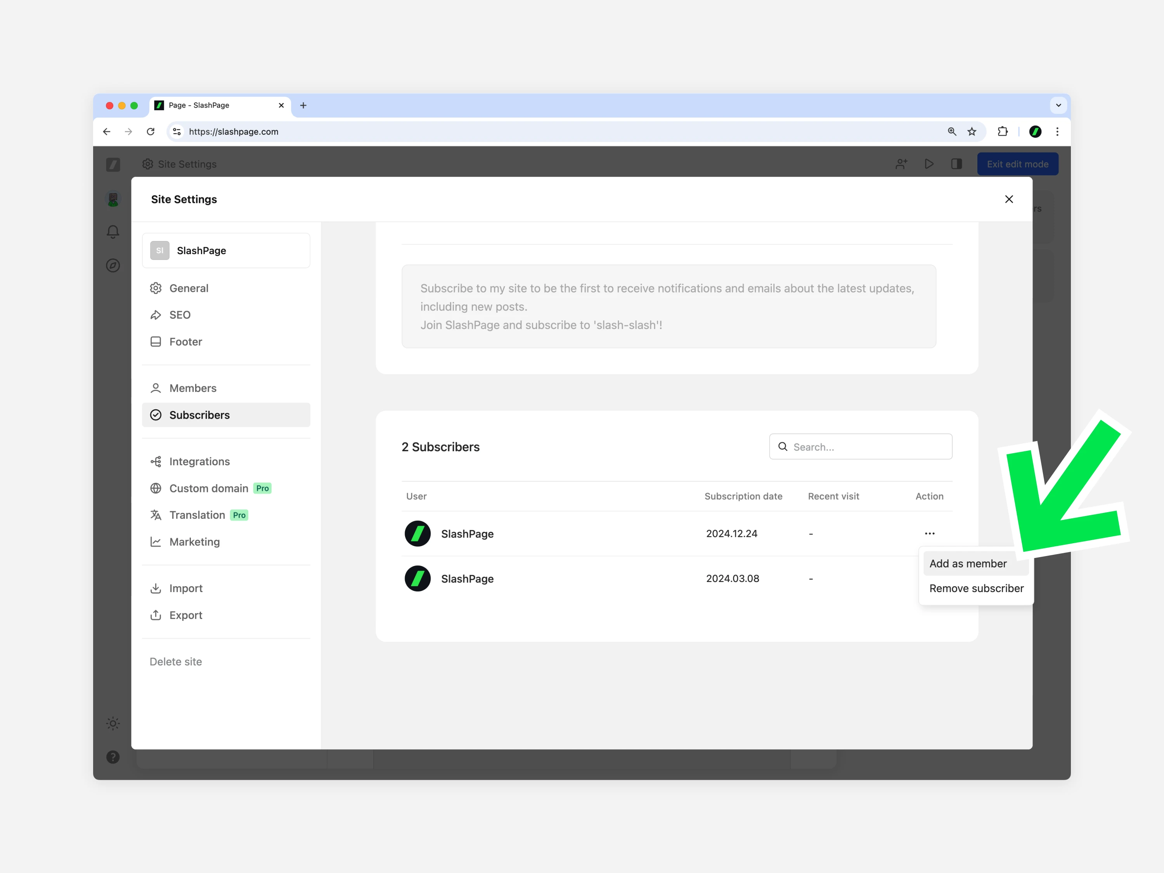1164x873 pixels.
Task: Open the compass explore icon
Action: (x=113, y=265)
